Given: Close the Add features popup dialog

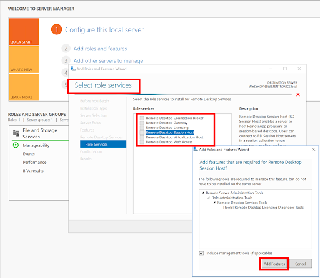Looking at the screenshot, I should [x=313, y=150].
